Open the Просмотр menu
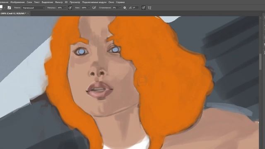The width and height of the screenshot is (265, 149). [x=75, y=2]
